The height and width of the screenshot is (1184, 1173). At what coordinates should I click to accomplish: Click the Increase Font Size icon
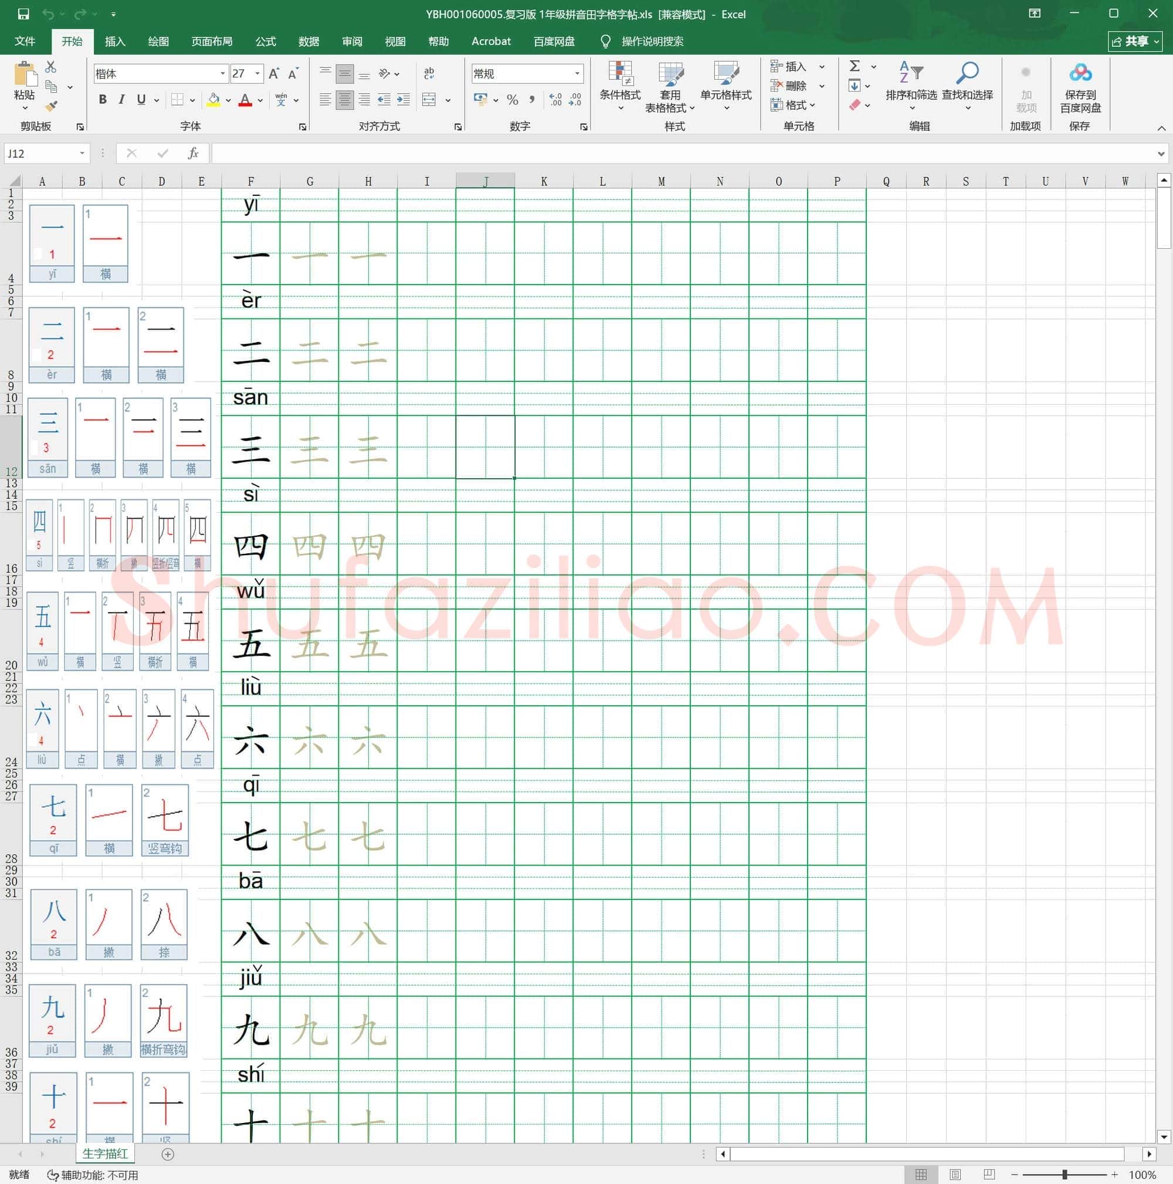[274, 73]
